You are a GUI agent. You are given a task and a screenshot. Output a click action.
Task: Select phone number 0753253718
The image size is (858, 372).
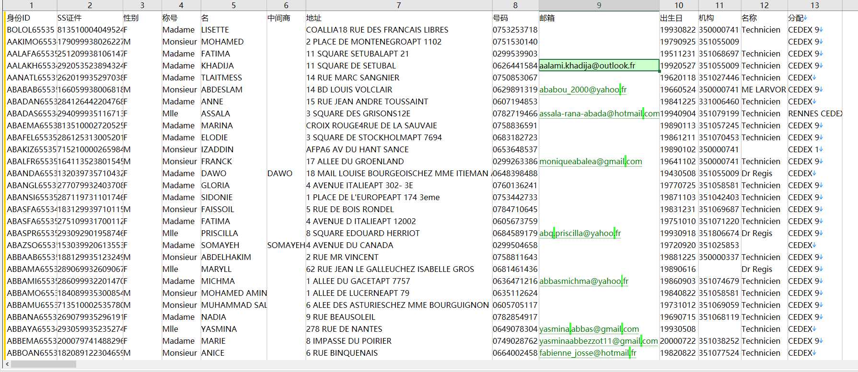(515, 30)
